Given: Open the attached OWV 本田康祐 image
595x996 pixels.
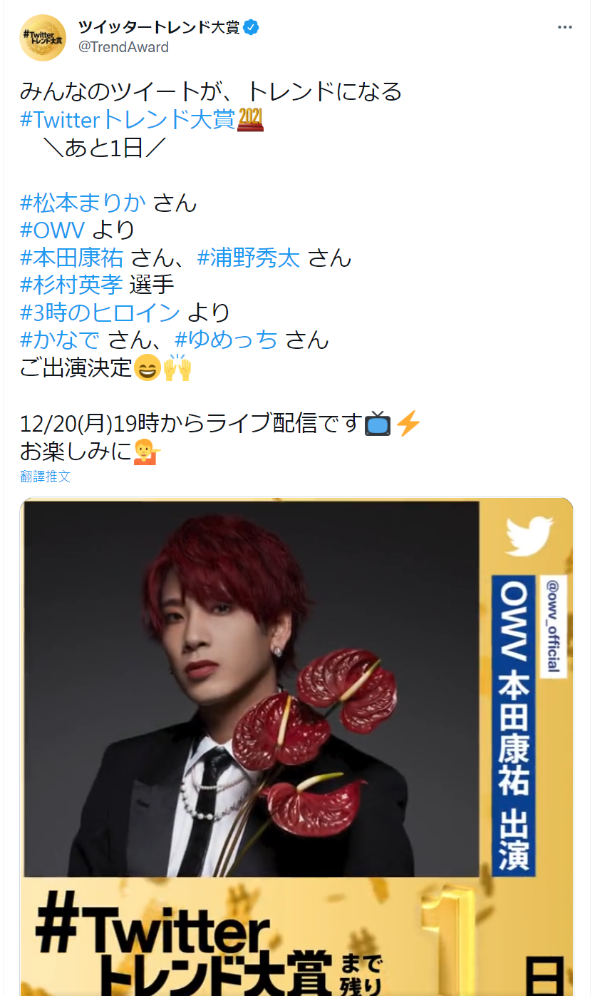Looking at the screenshot, I should click(x=296, y=746).
